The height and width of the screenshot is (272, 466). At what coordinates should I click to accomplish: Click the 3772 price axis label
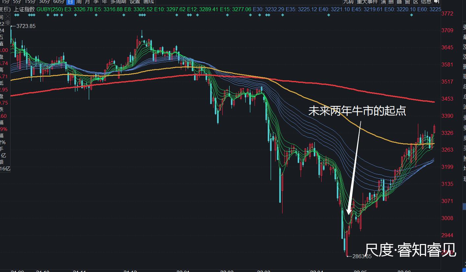coord(447,13)
